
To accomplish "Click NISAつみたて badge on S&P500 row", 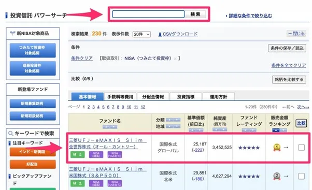I will coord(115,183).
